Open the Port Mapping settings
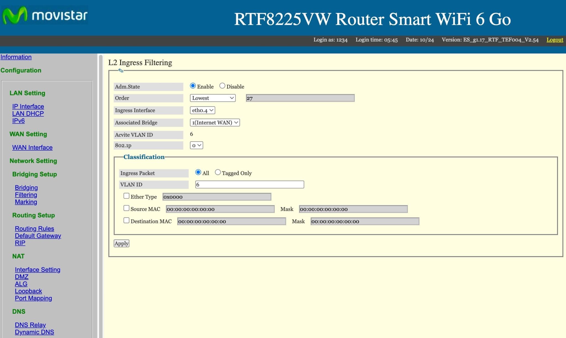This screenshot has height=338, width=566. pos(33,298)
